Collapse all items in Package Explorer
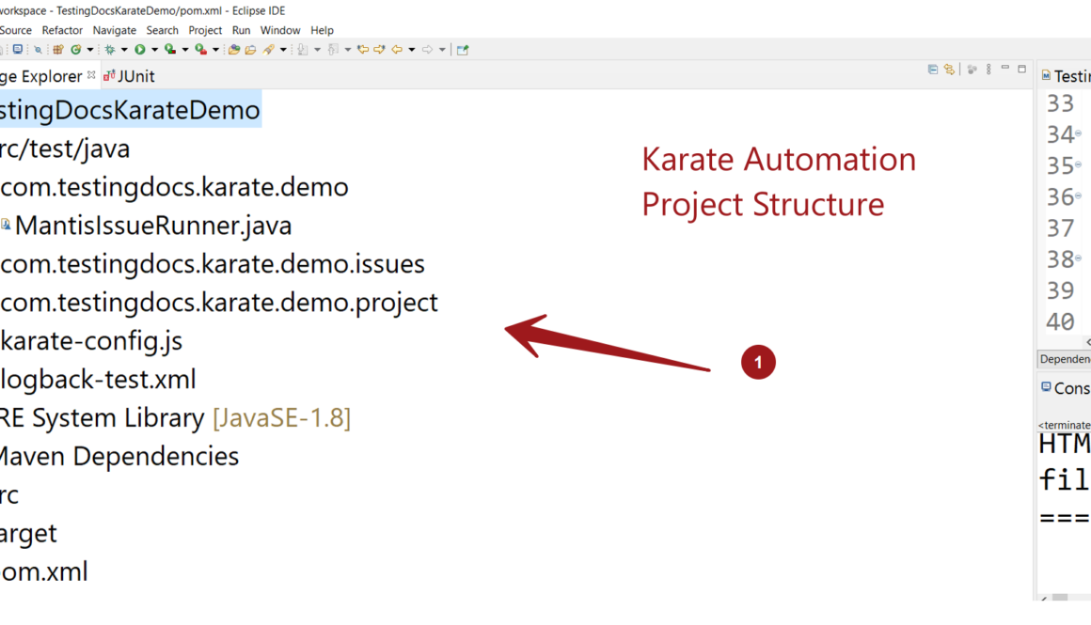 pos(933,69)
